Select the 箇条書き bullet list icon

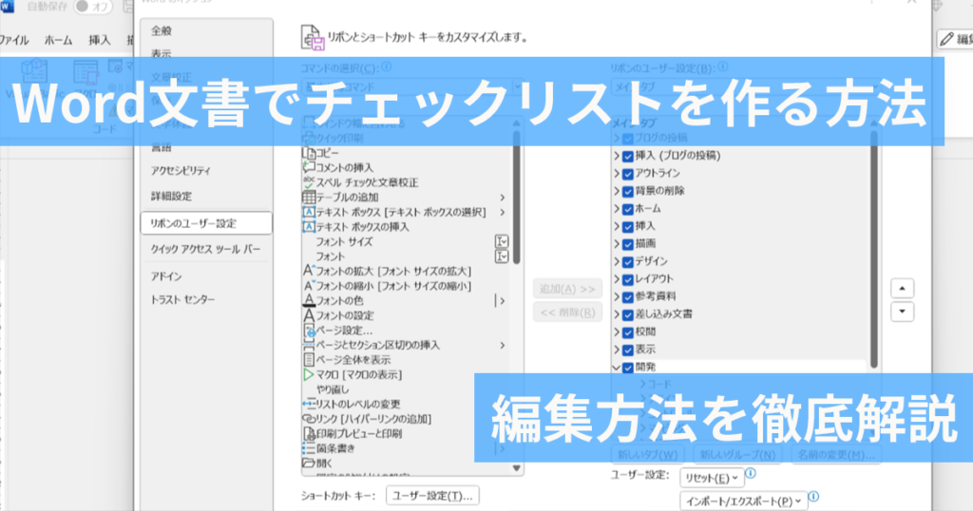(309, 448)
